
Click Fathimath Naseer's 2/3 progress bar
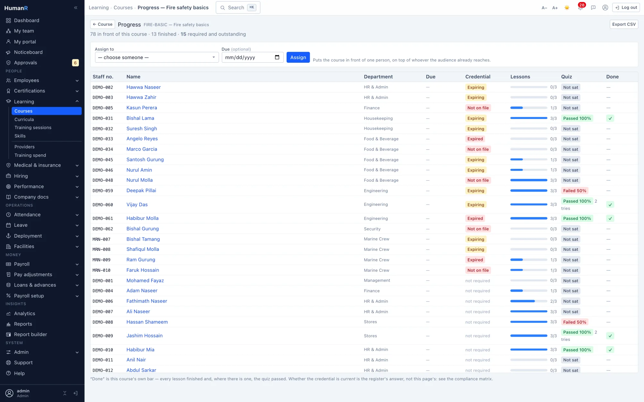tap(529, 301)
